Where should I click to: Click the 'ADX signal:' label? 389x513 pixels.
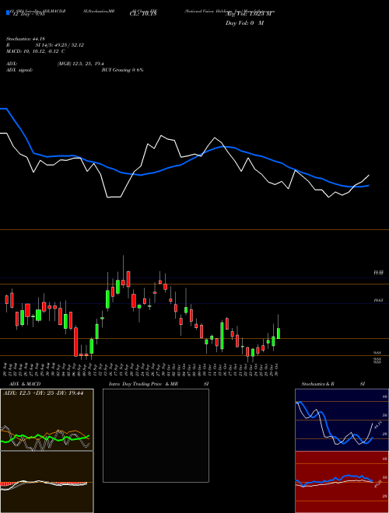[x=19, y=70]
